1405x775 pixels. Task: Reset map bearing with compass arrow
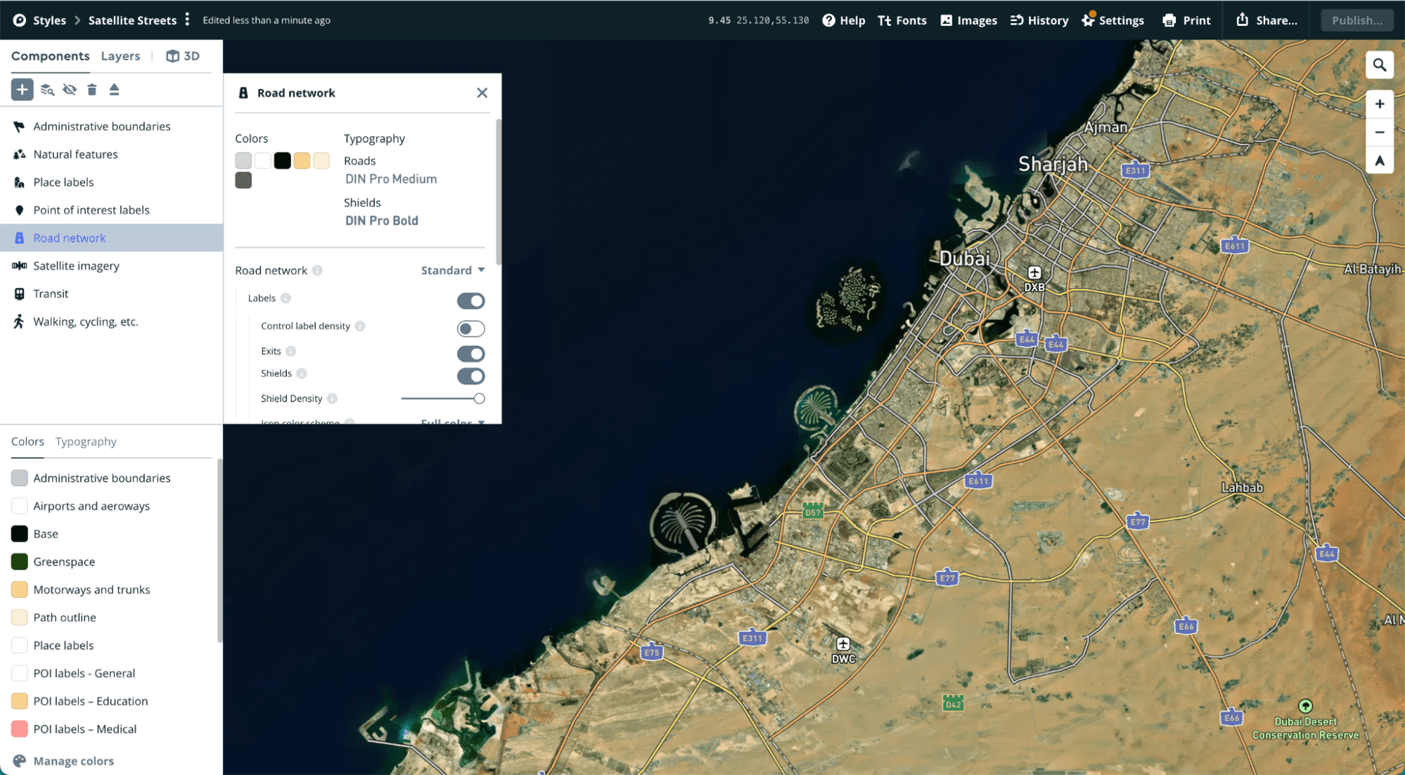pyautogui.click(x=1379, y=161)
